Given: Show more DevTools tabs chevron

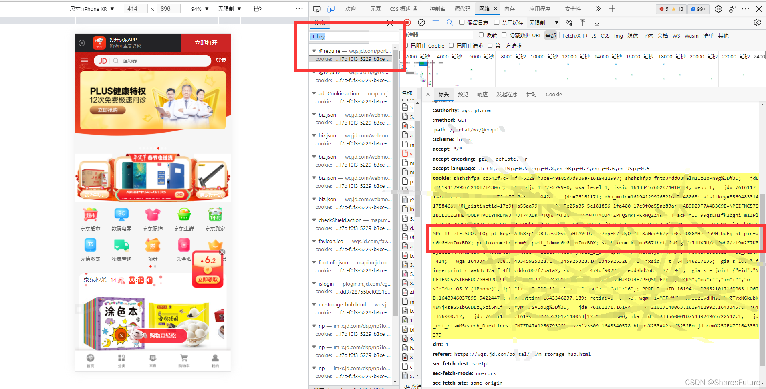Looking at the screenshot, I should pos(598,9).
